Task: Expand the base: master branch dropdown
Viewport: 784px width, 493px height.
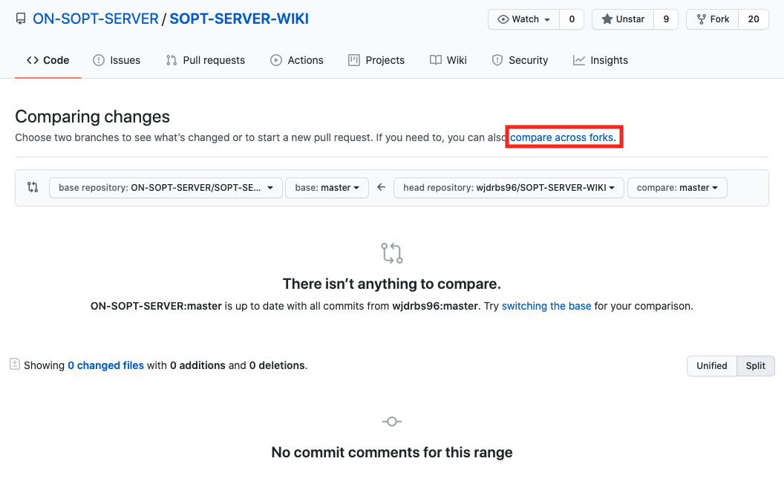Action: coord(327,188)
